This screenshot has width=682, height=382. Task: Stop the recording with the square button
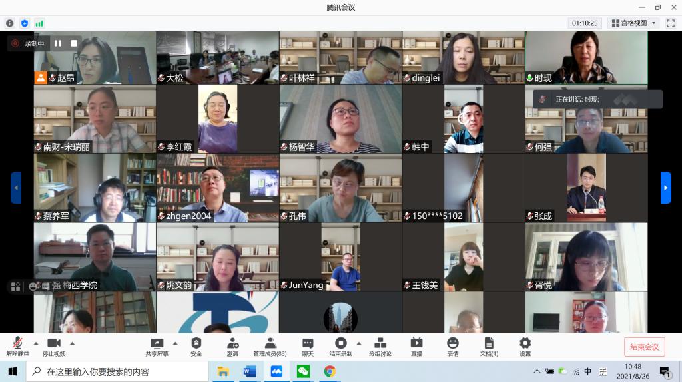click(x=74, y=43)
